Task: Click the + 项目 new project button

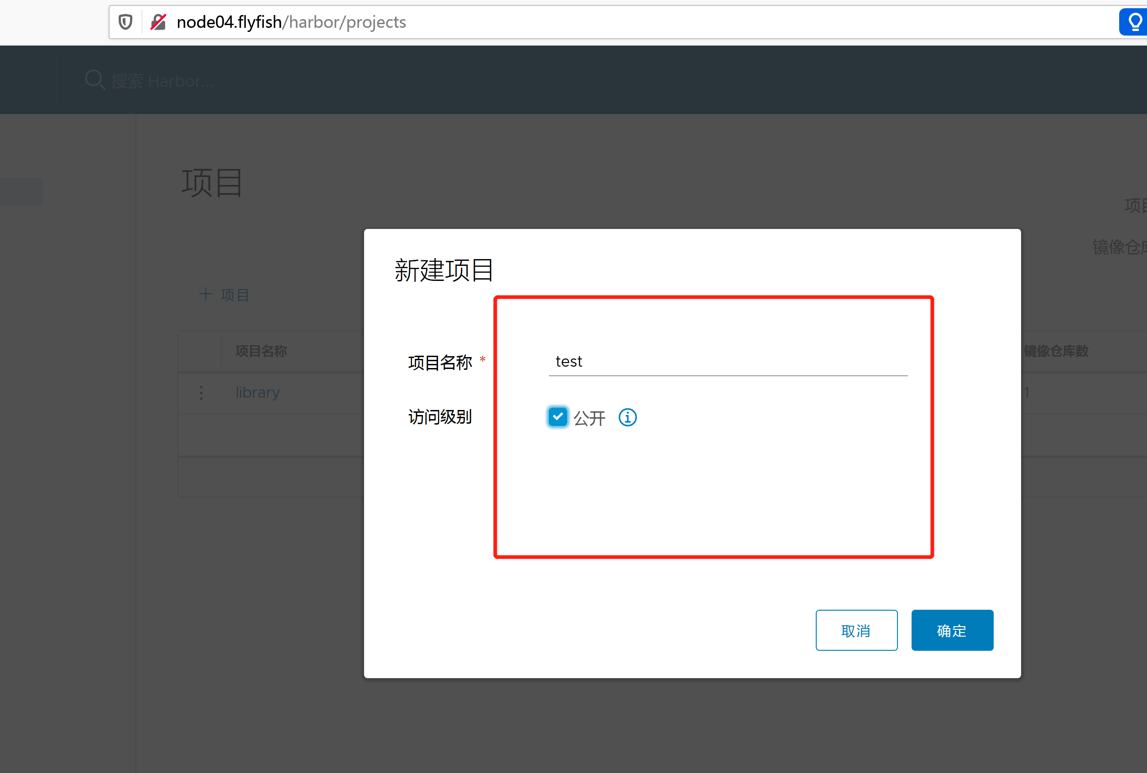Action: pos(224,295)
